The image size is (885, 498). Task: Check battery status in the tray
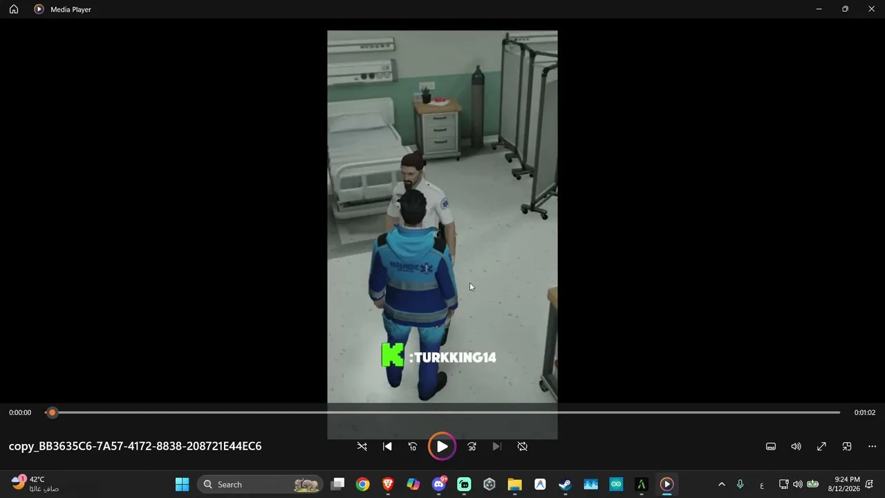(x=813, y=484)
